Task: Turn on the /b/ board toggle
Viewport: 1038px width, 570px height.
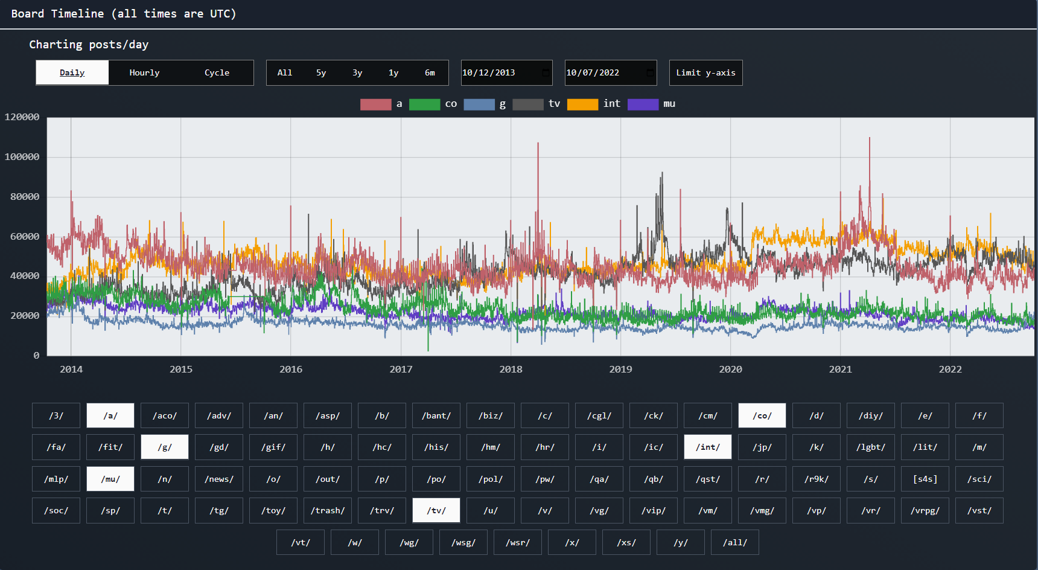Action: [x=382, y=415]
